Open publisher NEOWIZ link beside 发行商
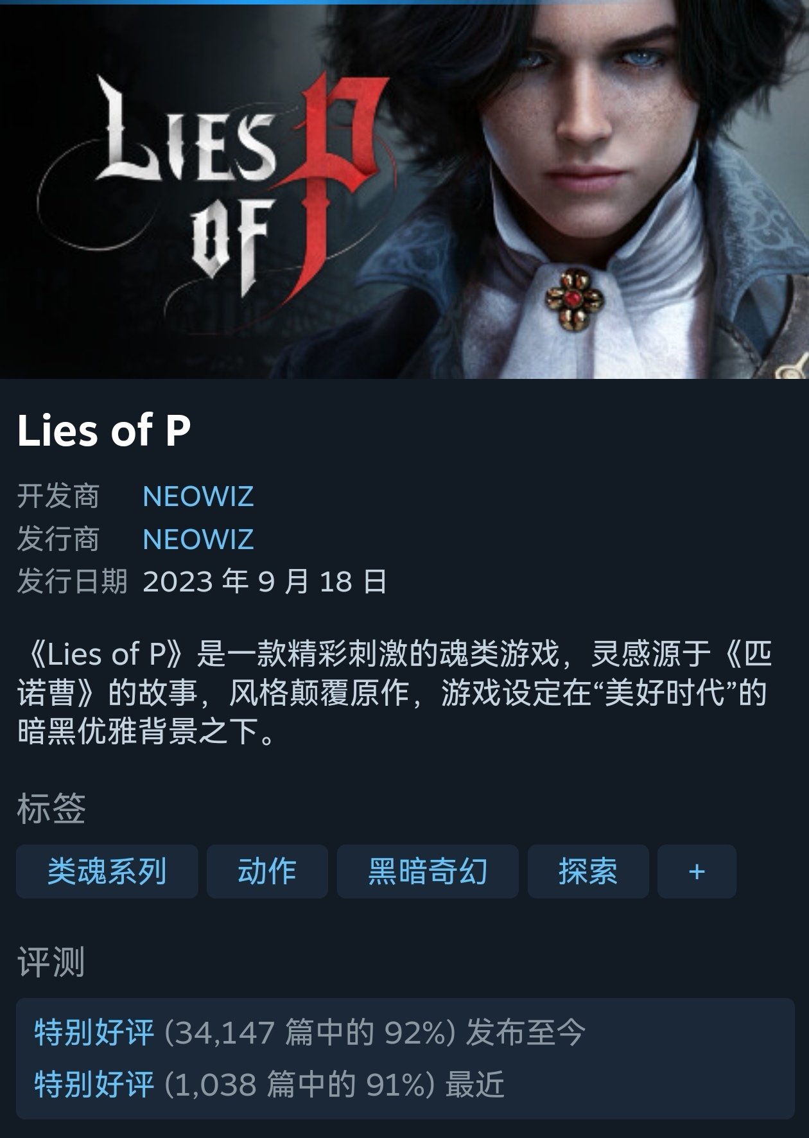Screen dimensions: 809x1138 pyautogui.click(x=198, y=539)
